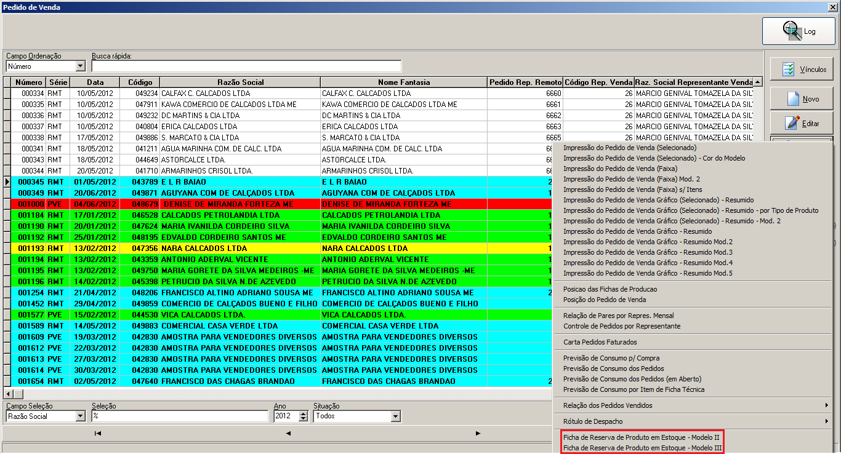The width and height of the screenshot is (841, 454).
Task: Click the Busca rápida search field
Action: pos(246,66)
